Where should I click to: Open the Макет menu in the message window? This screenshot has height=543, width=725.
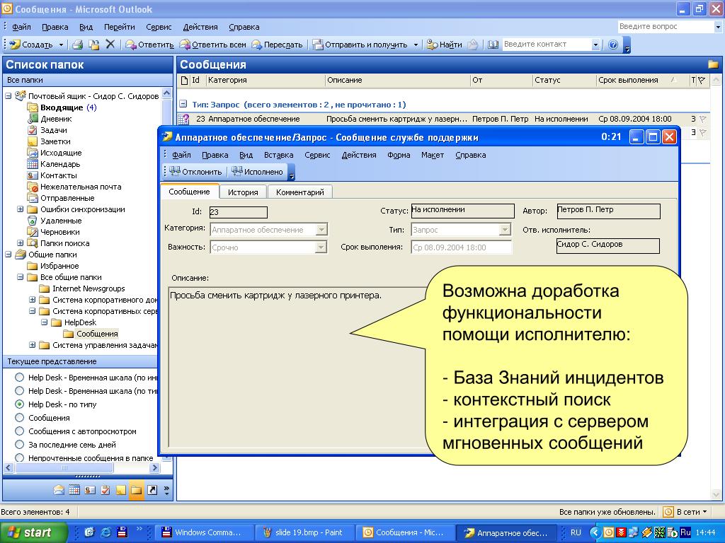point(433,155)
